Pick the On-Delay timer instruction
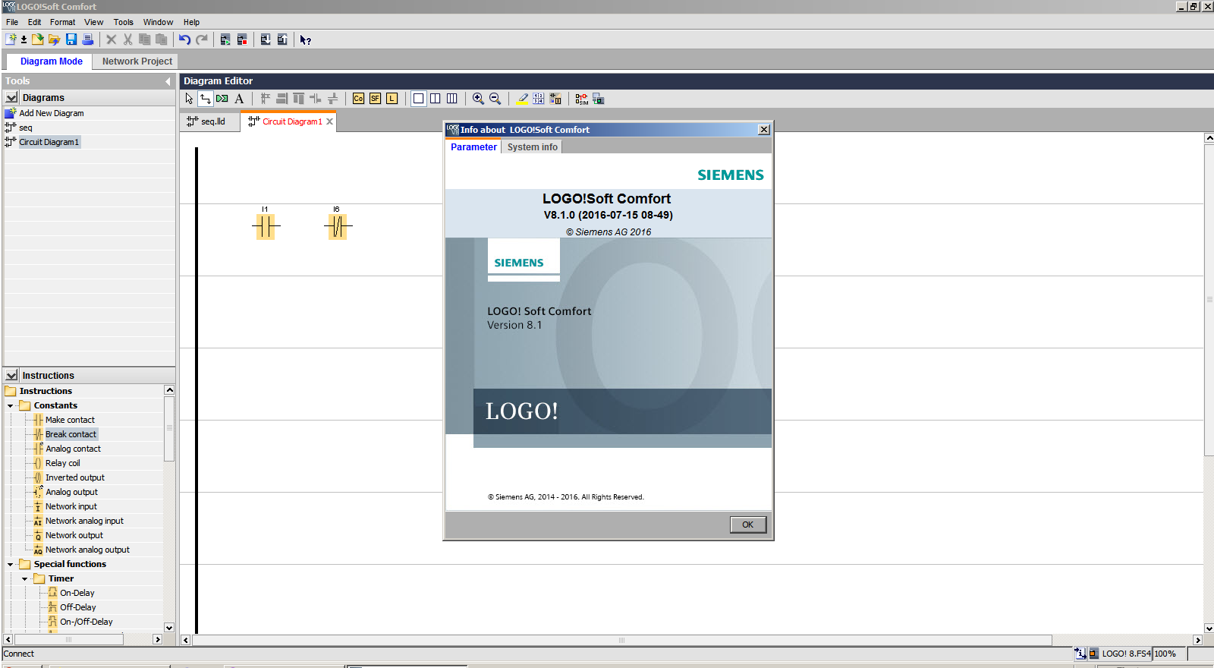 (x=77, y=593)
